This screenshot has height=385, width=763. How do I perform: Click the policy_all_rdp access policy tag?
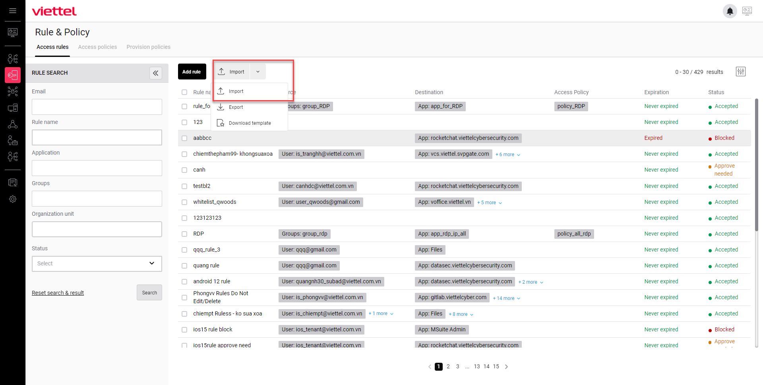click(574, 234)
